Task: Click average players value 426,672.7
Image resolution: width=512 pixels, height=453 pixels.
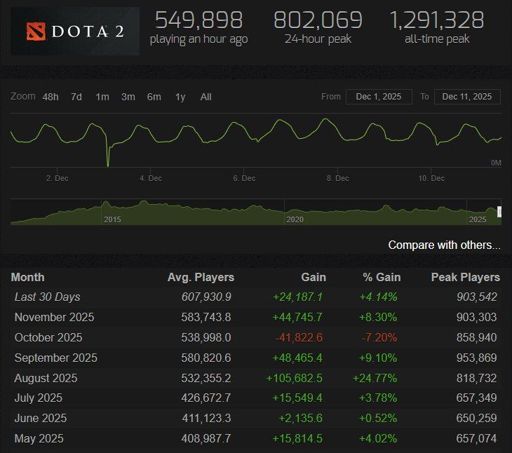Action: point(206,398)
